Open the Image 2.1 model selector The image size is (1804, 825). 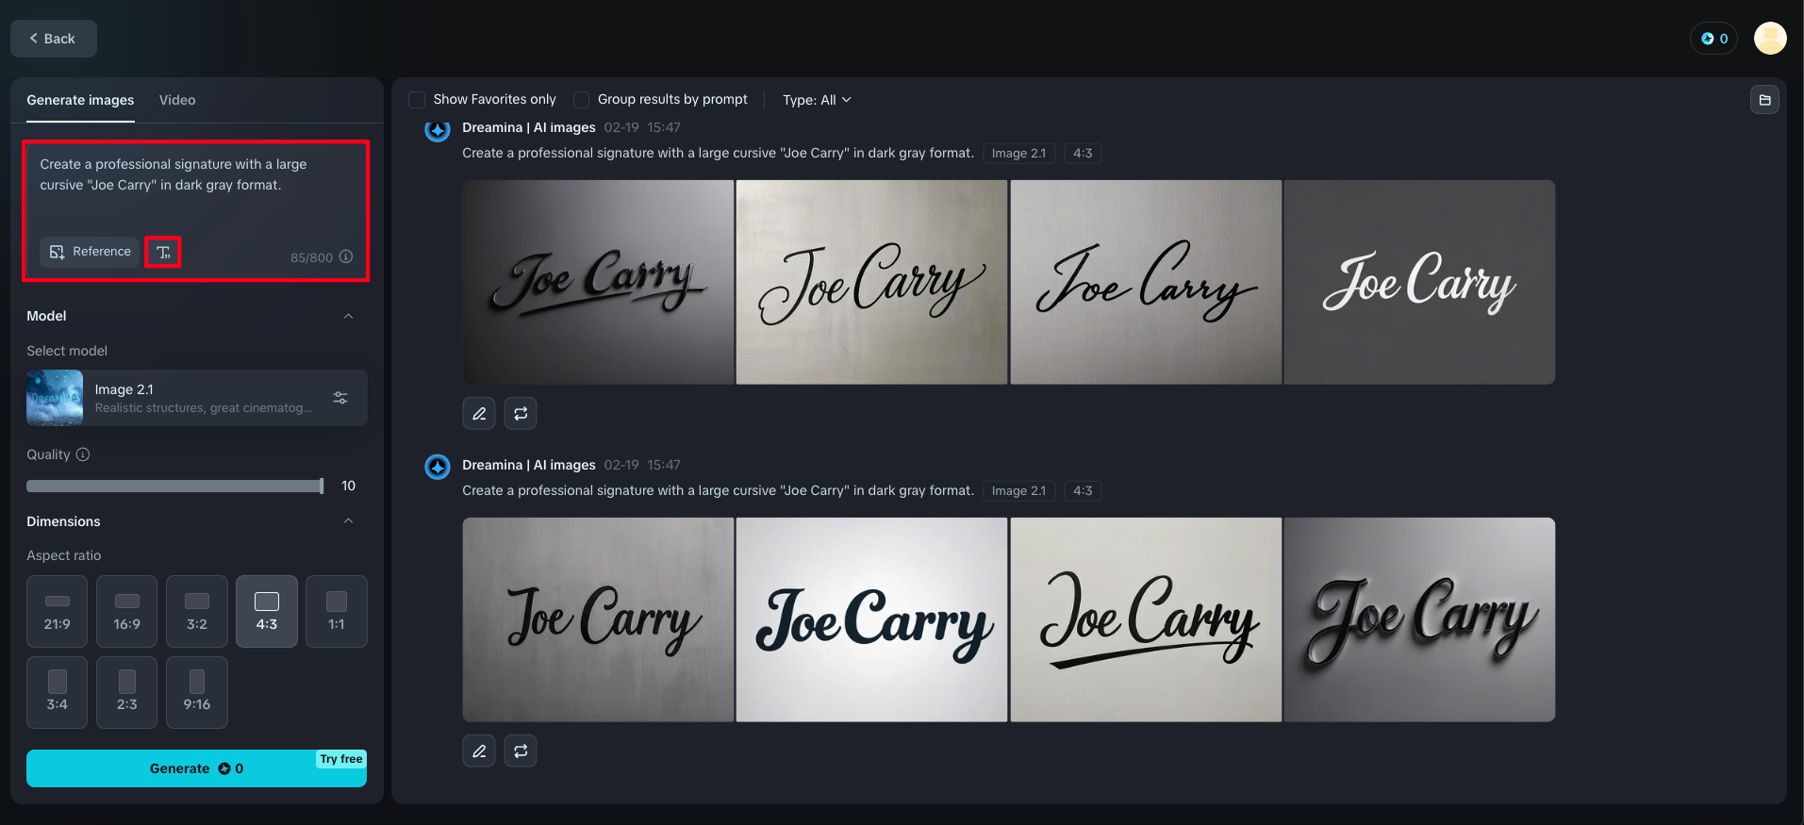pyautogui.click(x=197, y=398)
